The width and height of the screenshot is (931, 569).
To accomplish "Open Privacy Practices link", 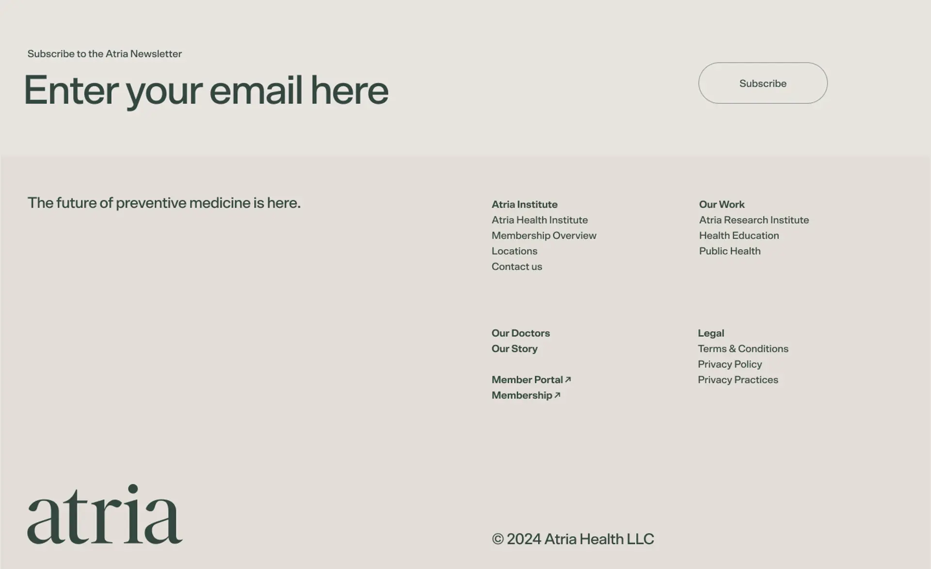I will [x=738, y=380].
